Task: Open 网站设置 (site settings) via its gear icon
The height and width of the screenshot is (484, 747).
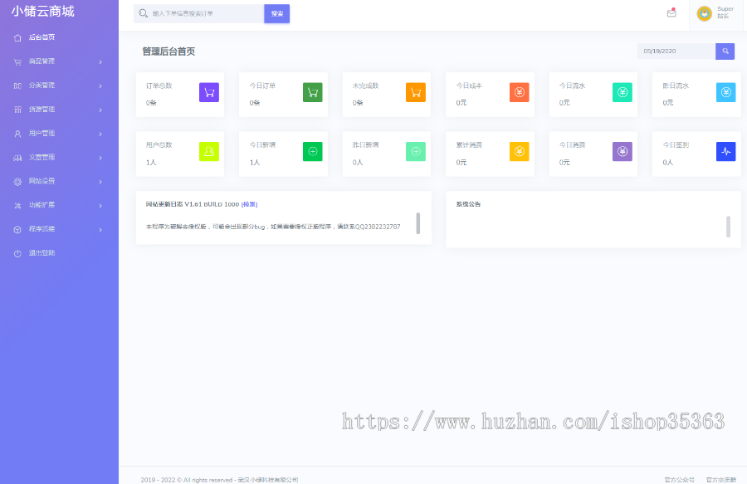Action: tap(17, 181)
